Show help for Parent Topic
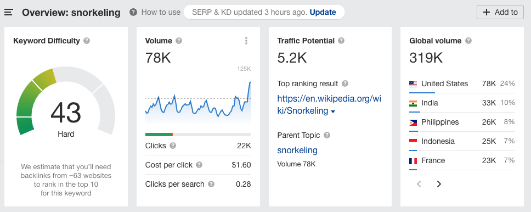 click(x=326, y=135)
